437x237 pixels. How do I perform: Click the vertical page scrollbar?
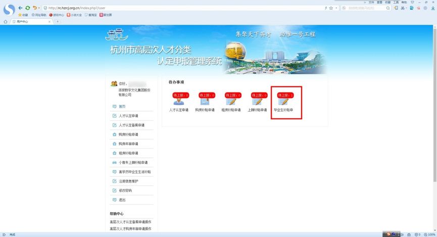pos(435,105)
